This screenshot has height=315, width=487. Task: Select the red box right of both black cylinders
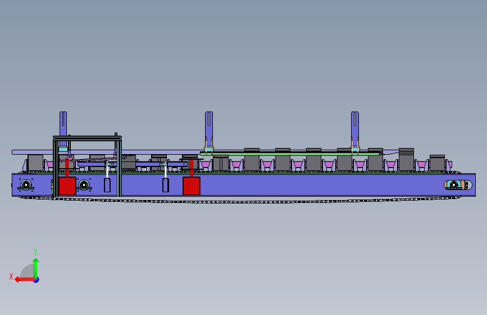coord(192,186)
